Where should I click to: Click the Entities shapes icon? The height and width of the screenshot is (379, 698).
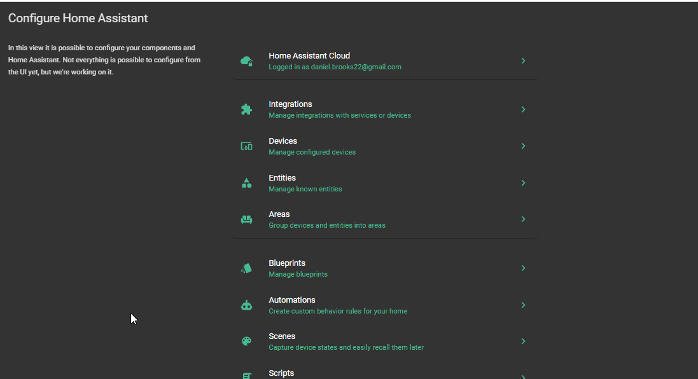tap(247, 183)
